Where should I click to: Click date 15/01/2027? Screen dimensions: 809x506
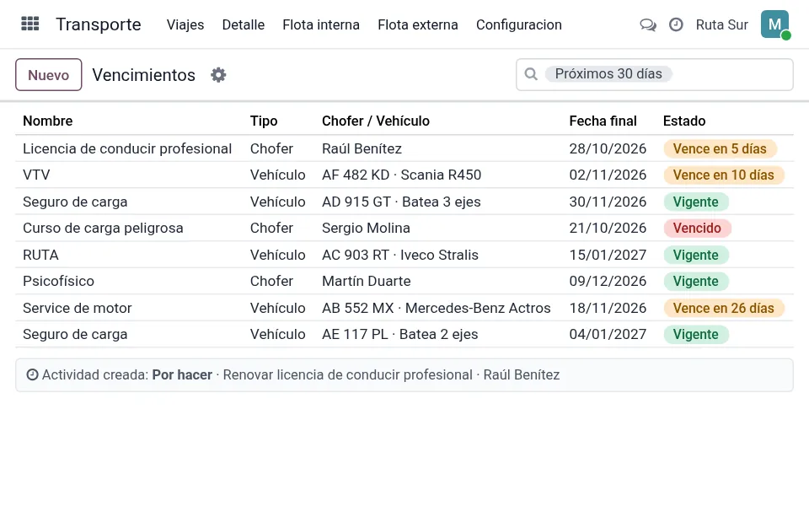tap(608, 255)
